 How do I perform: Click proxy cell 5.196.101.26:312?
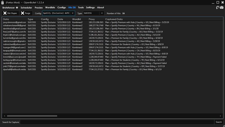[96, 35]
